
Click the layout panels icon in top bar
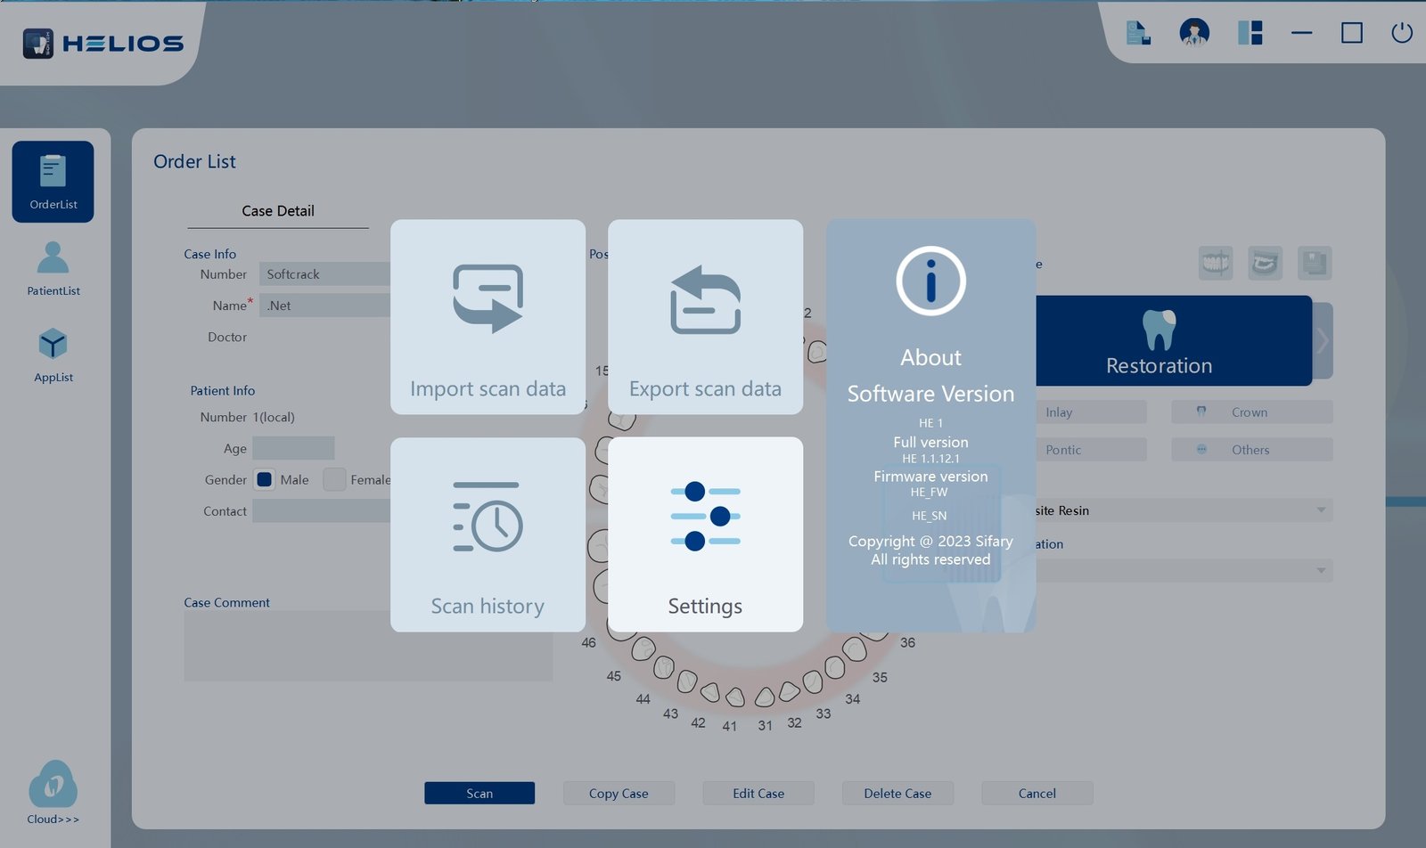(x=1250, y=33)
